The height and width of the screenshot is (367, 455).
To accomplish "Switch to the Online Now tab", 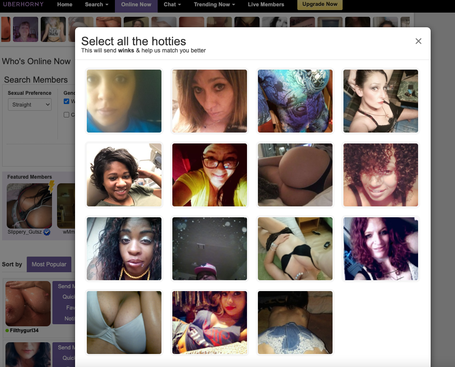I will pos(136,5).
